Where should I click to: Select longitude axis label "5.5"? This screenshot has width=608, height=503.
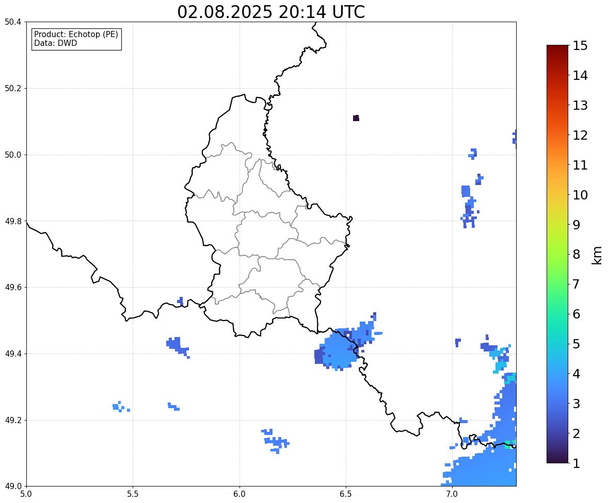pyautogui.click(x=133, y=494)
